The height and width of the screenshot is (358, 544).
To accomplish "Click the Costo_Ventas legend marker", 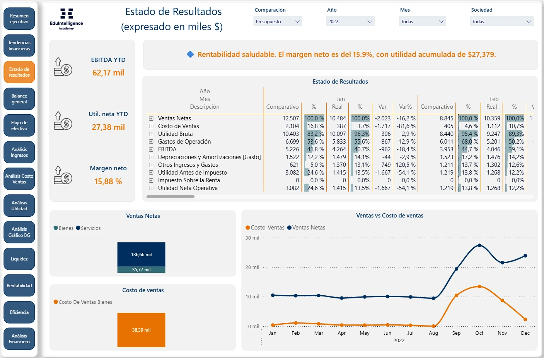I will coord(248,228).
